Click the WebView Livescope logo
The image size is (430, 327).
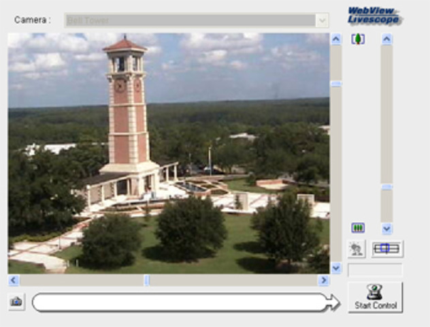click(374, 16)
